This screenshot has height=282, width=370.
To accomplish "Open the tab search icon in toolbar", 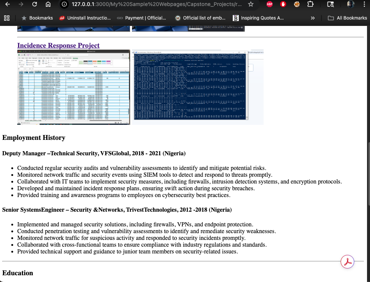I will (x=330, y=4).
